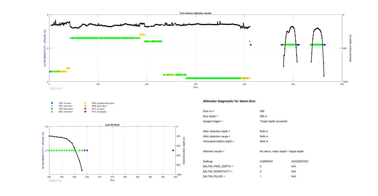The image size is (378, 196).
Task: Click the 'Last 50 dives' plot title
Action: tap(112, 125)
